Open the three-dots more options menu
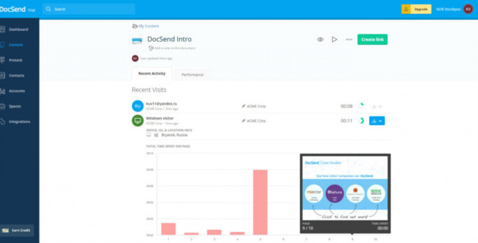The width and height of the screenshot is (478, 243). tap(349, 39)
